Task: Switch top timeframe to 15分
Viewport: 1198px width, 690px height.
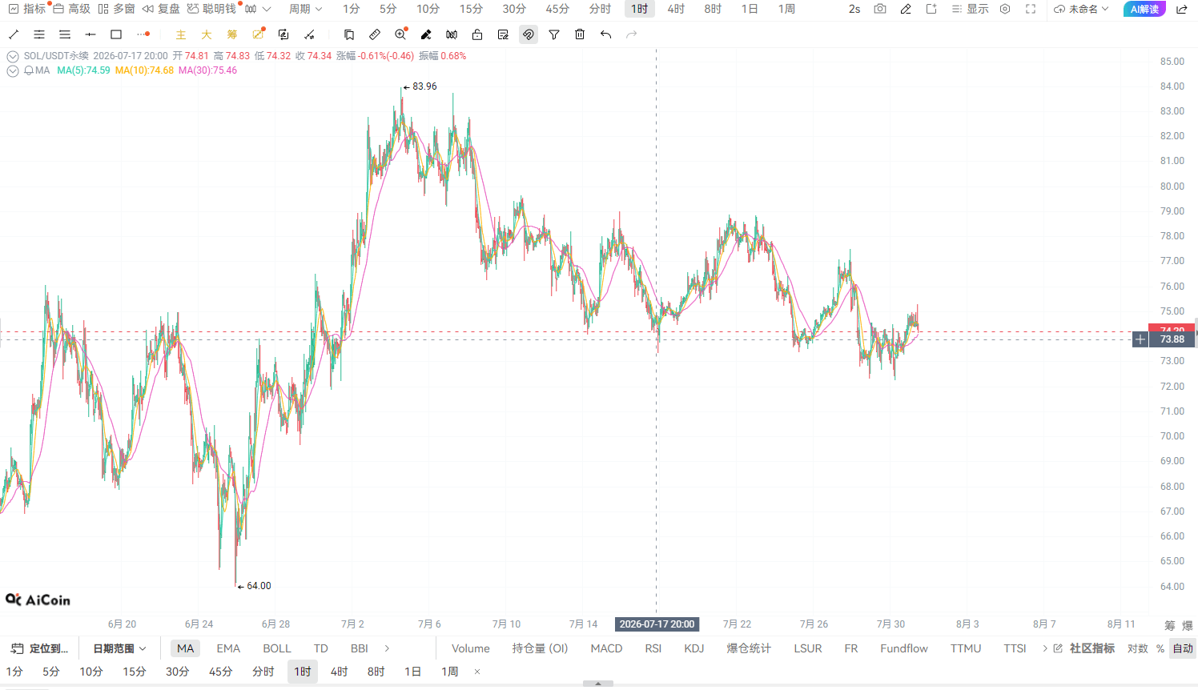Action: click(471, 9)
